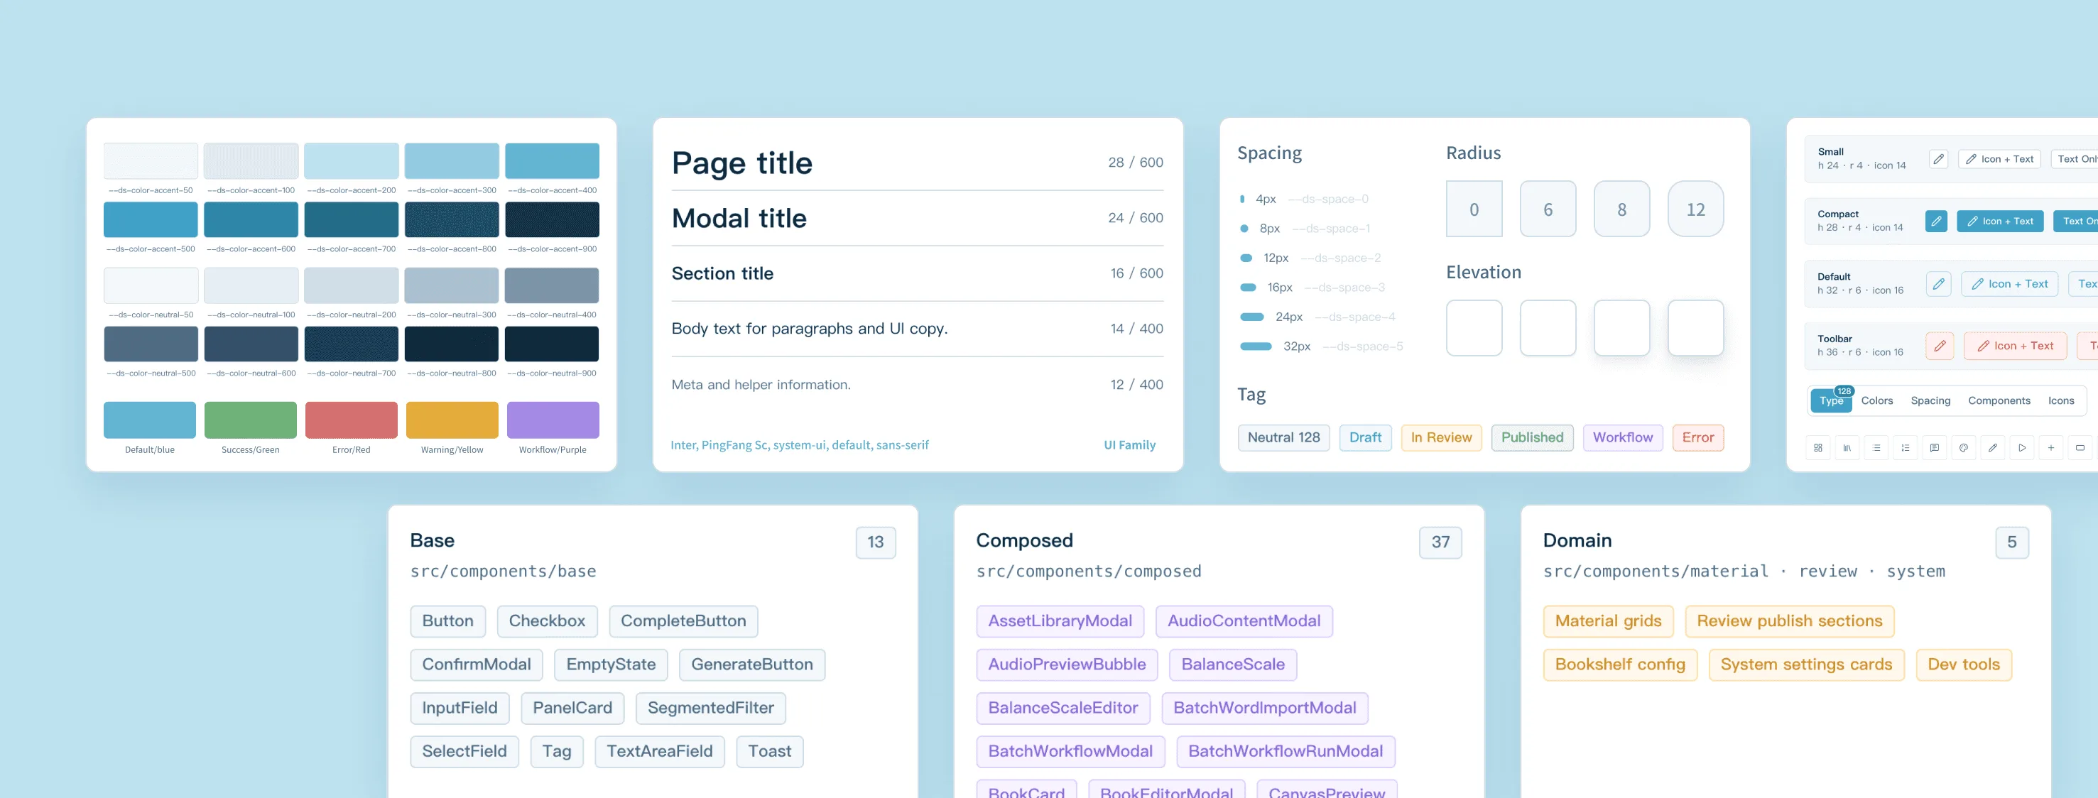
Task: Switch to the Colors tab
Action: click(1876, 400)
